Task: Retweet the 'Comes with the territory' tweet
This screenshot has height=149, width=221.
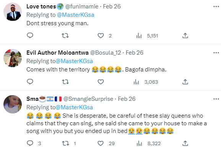Action: pos(65,82)
